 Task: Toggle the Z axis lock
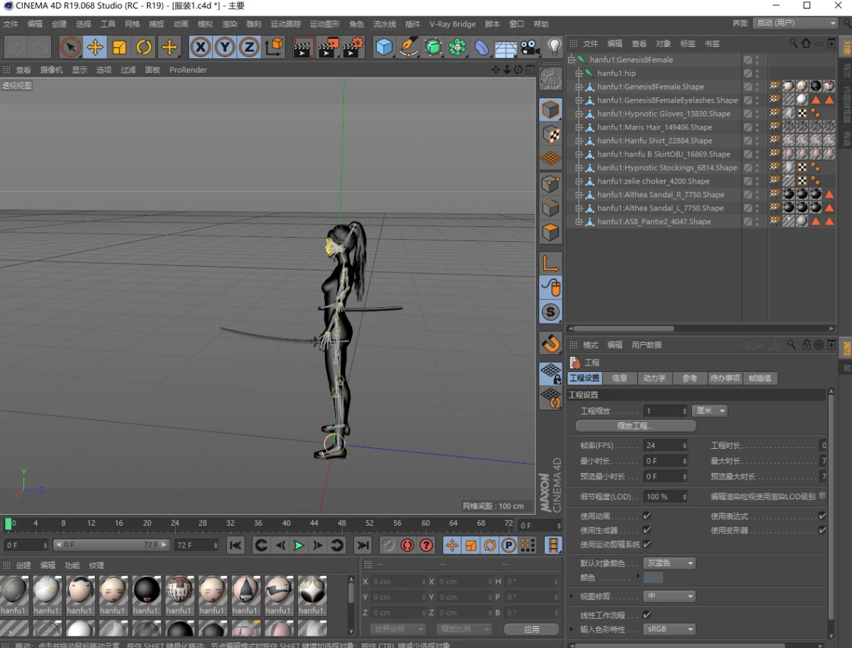click(249, 47)
